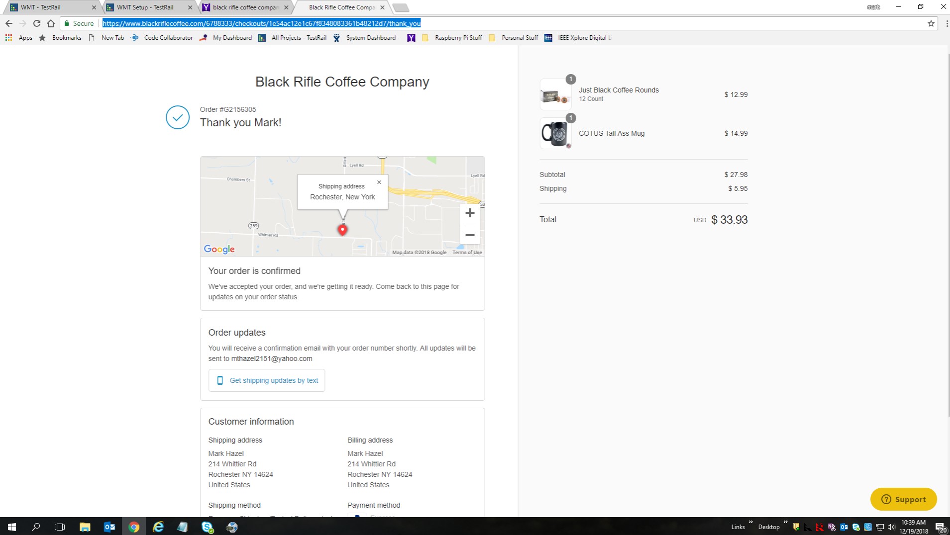Screen dimensions: 950x535
Task: Open Skype from the taskbar
Action: click(x=208, y=527)
